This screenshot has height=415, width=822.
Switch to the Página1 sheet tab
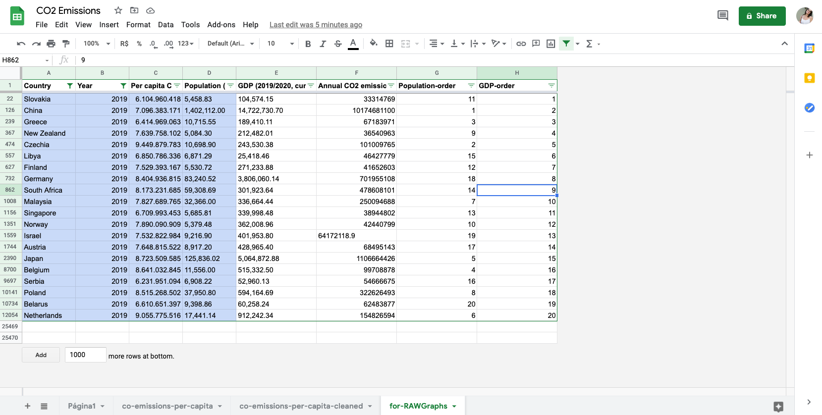[86, 406]
